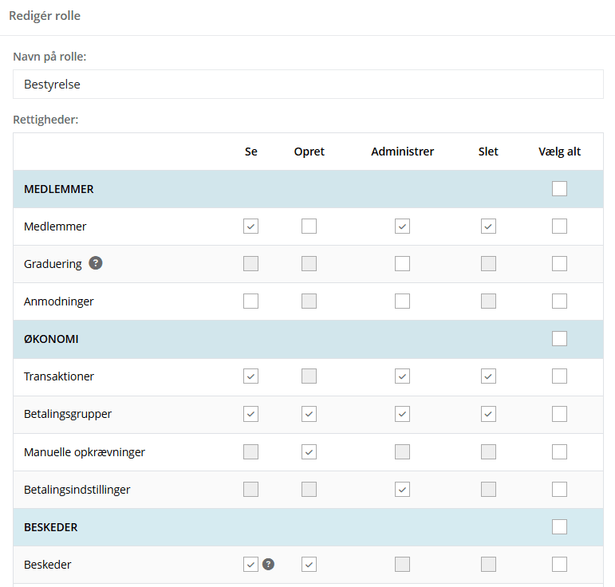Uncheck Administrer for Transaktioner
Viewport: 615px width, 587px height.
pyautogui.click(x=402, y=376)
